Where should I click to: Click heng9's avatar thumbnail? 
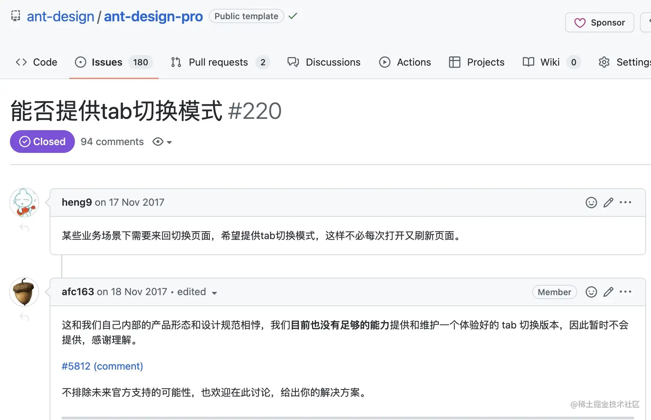pyautogui.click(x=24, y=202)
